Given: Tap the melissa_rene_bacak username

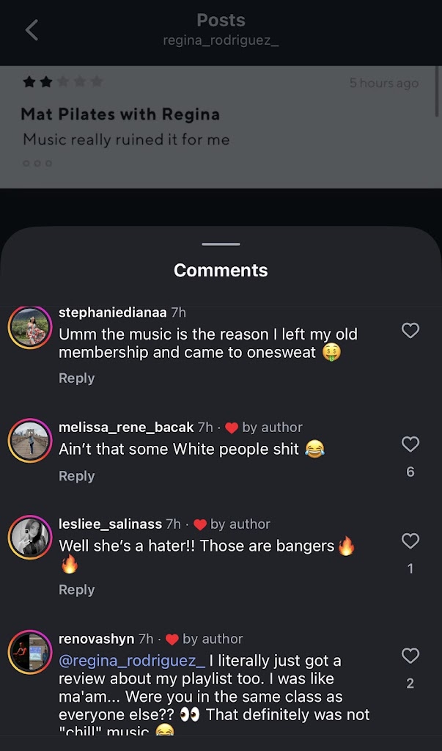Looking at the screenshot, I should click(126, 427).
